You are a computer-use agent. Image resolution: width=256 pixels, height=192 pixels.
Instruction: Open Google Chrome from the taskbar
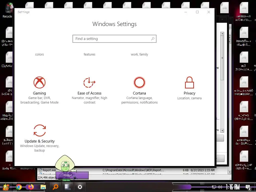click(x=18, y=187)
